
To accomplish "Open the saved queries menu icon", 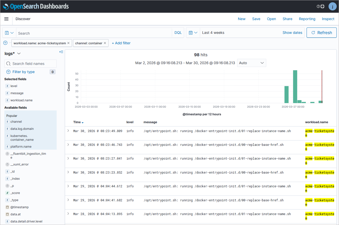I will pyautogui.click(x=9, y=33).
